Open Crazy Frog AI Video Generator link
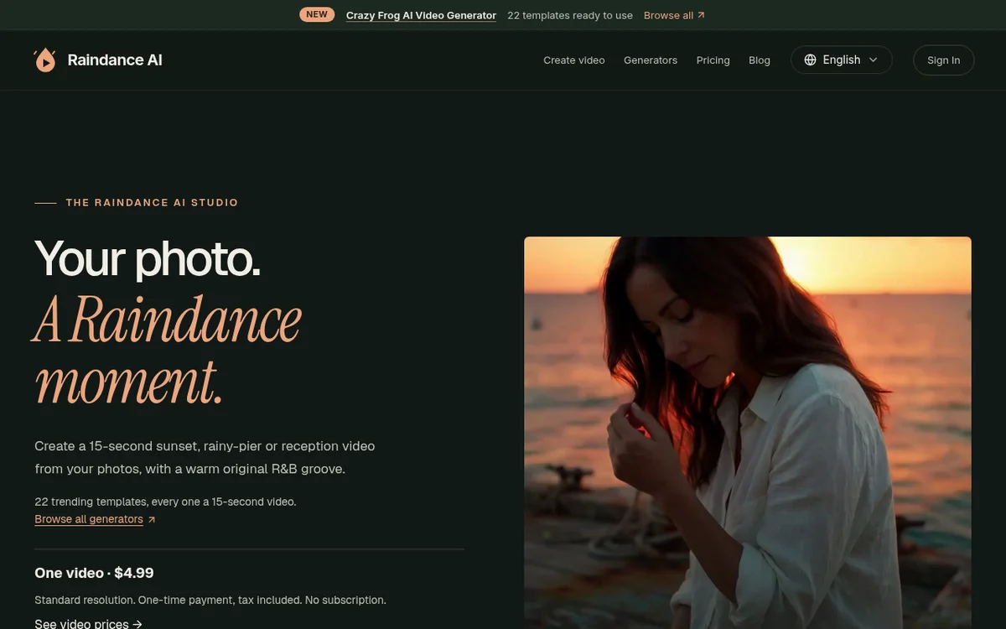This screenshot has width=1006, height=629. tap(421, 15)
